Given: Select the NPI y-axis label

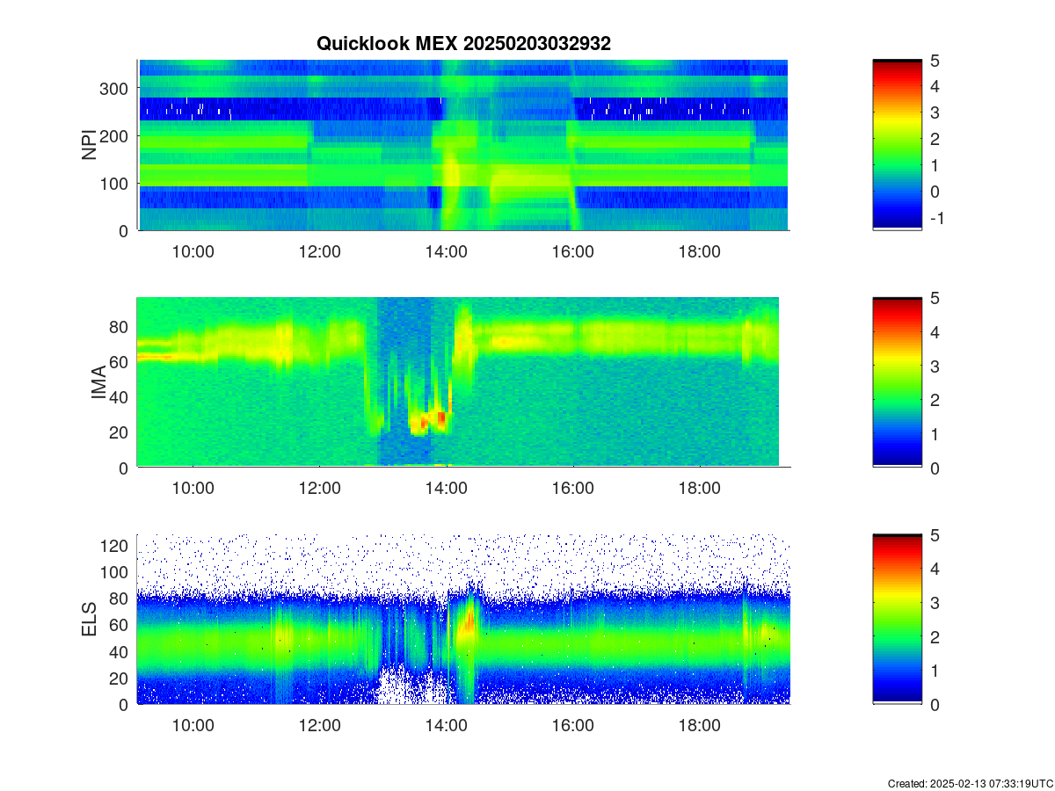Looking at the screenshot, I should pos(89,145).
